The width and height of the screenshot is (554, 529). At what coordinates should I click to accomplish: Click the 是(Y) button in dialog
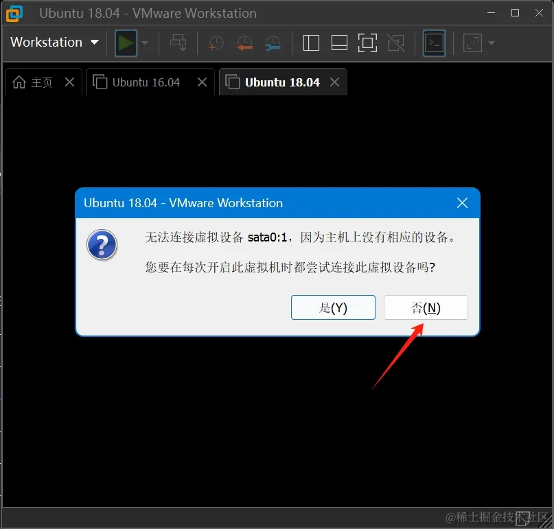333,307
